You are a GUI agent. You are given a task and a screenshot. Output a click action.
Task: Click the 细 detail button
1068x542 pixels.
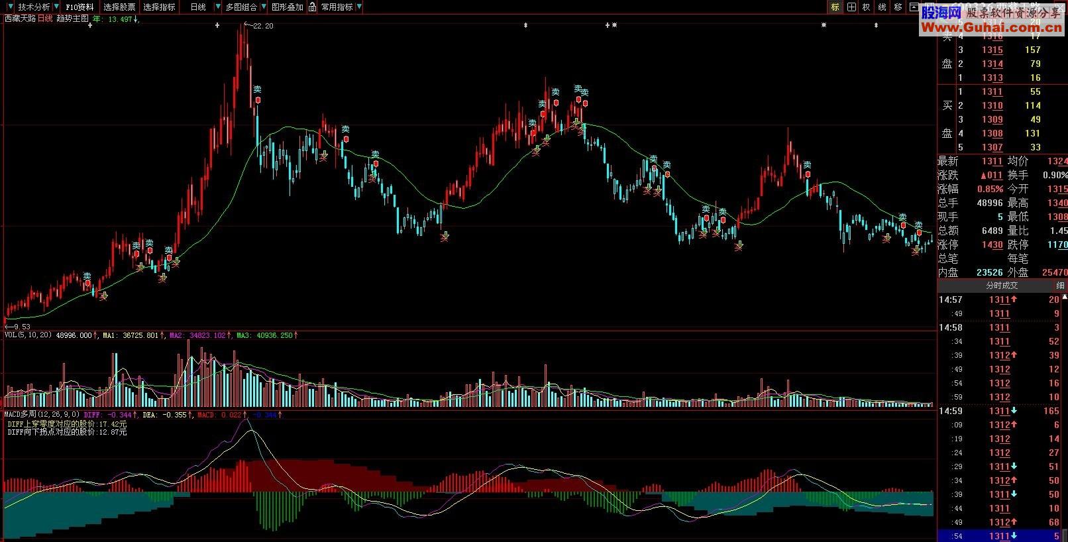[1060, 286]
